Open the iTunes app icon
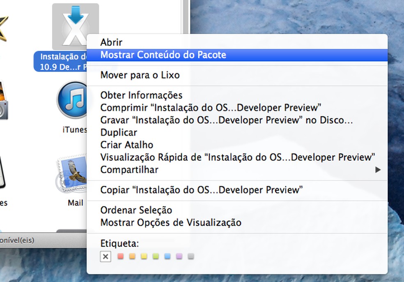404x282 pixels. click(72, 100)
